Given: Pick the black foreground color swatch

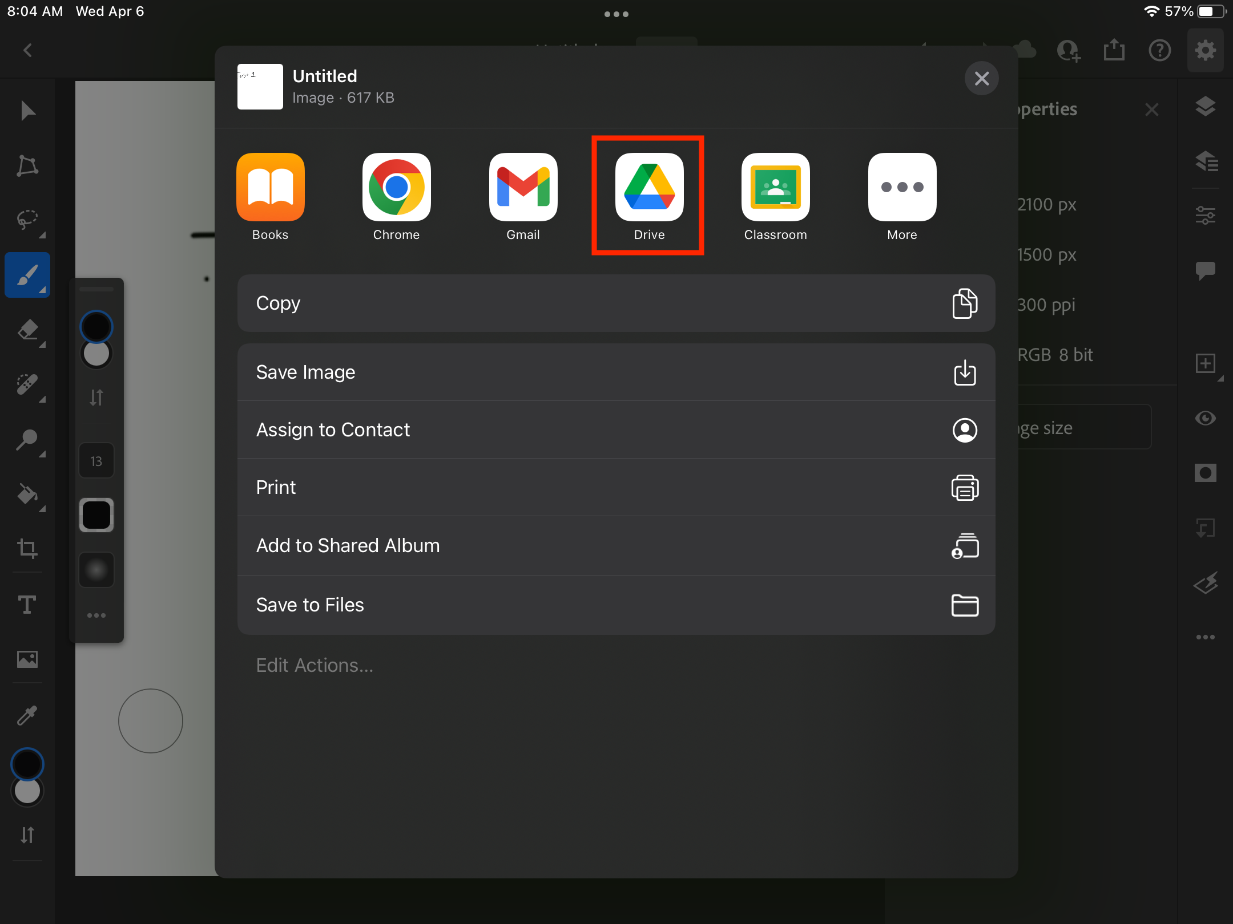Looking at the screenshot, I should [27, 764].
